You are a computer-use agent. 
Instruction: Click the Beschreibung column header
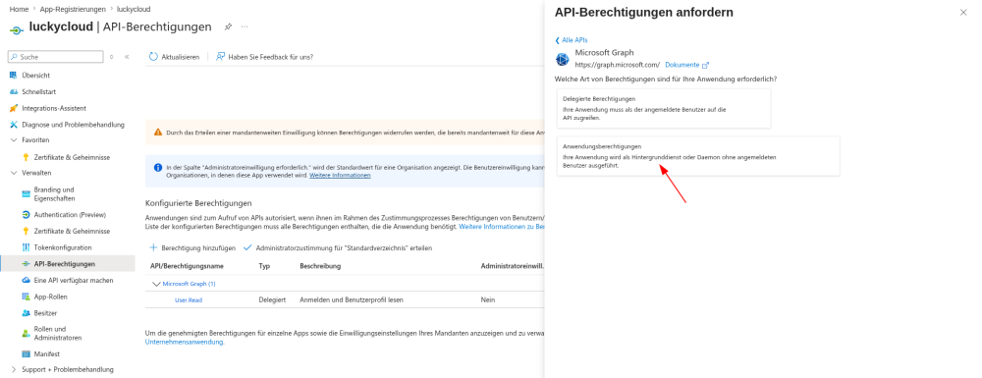[x=320, y=266]
